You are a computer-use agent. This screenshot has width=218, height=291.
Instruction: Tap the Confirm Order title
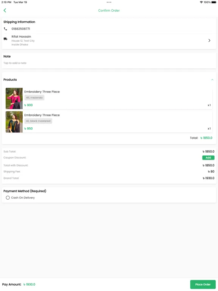coord(109,11)
